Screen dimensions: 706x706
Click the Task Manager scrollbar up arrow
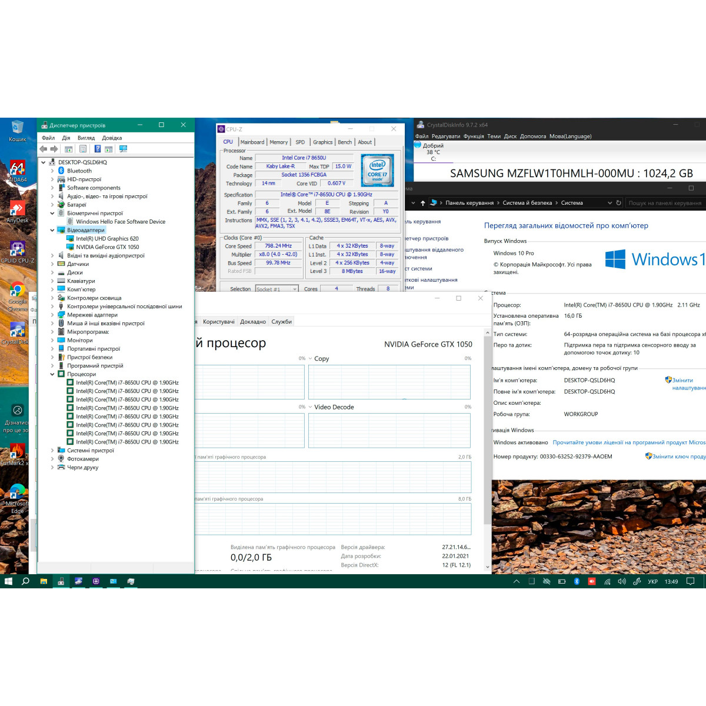tap(487, 333)
